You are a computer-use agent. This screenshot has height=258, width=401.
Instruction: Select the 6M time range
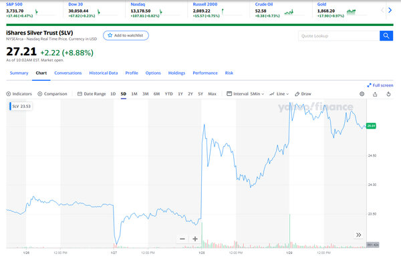[157, 94]
